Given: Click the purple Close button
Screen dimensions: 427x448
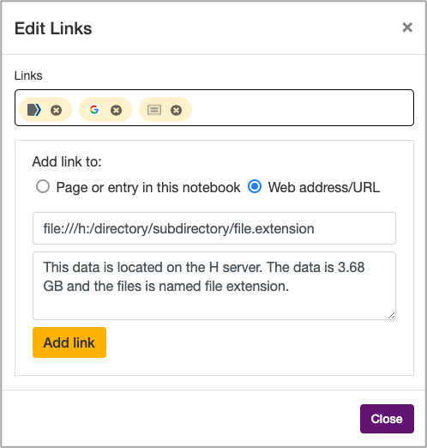Looking at the screenshot, I should [x=387, y=419].
